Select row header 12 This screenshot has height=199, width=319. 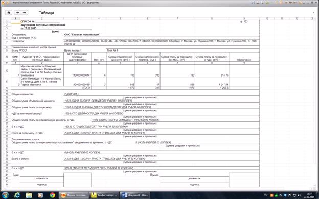(x=7, y=70)
